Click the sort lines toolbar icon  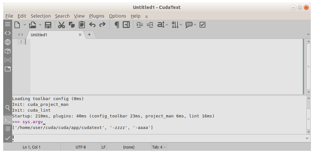coord(175,25)
